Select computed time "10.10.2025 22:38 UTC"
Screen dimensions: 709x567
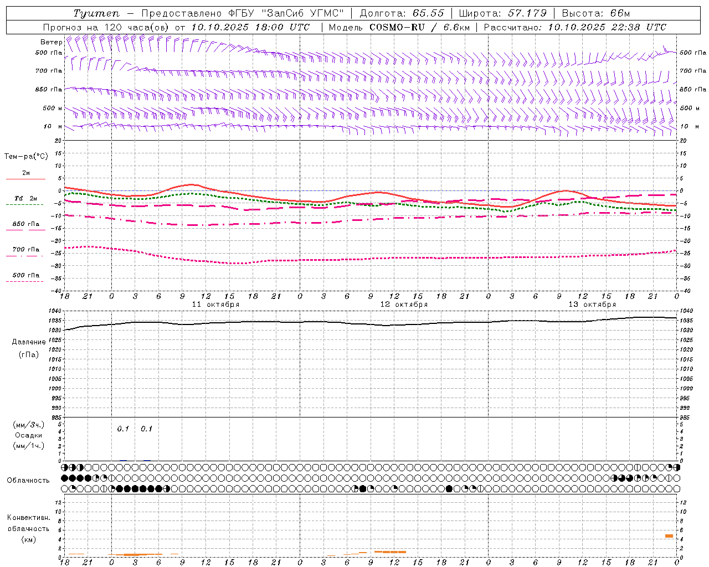pos(607,27)
